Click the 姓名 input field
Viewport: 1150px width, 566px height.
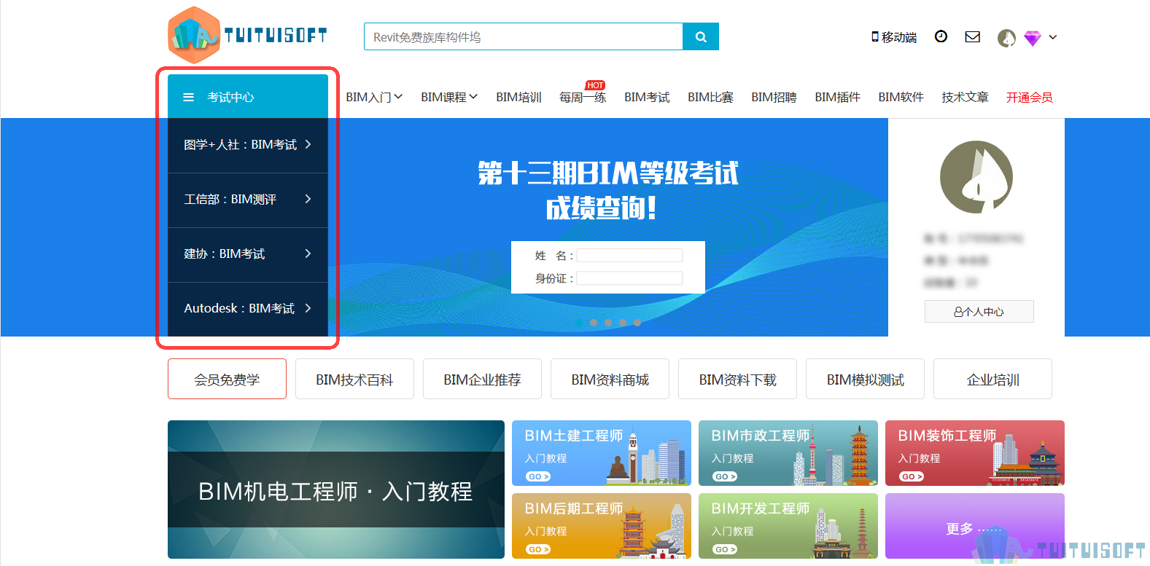tap(629, 256)
